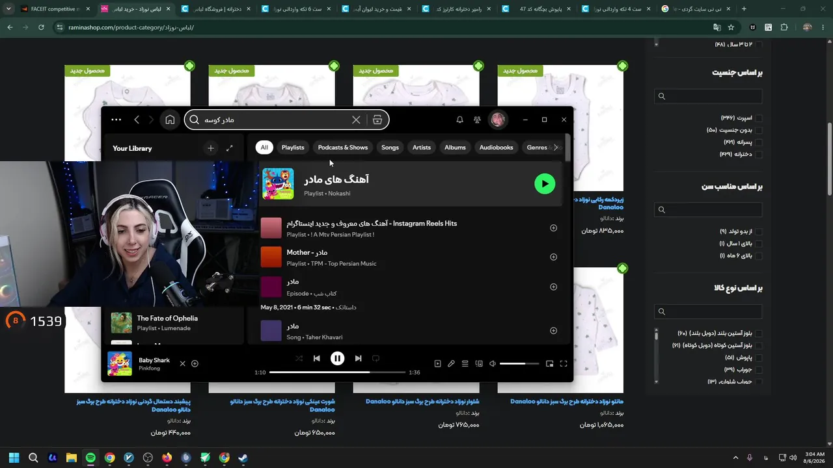The width and height of the screenshot is (833, 468).
Task: Reload the Chrome page
Action: (41, 27)
